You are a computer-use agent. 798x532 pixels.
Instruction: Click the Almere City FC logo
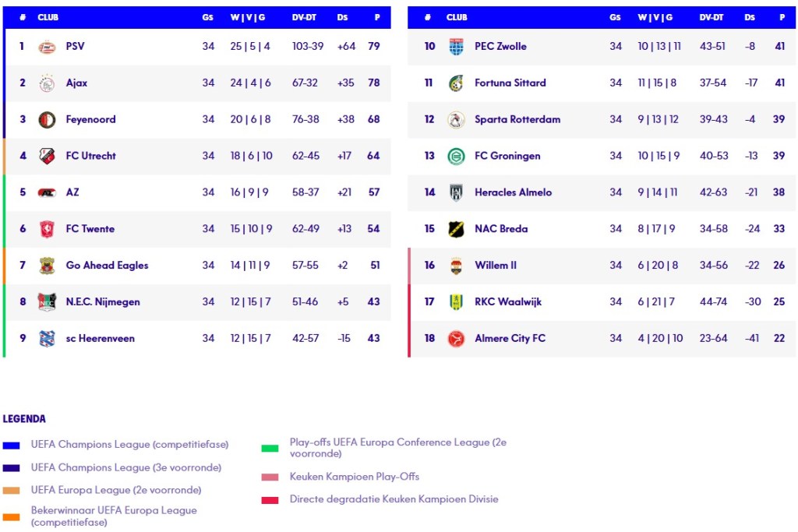[x=456, y=339]
